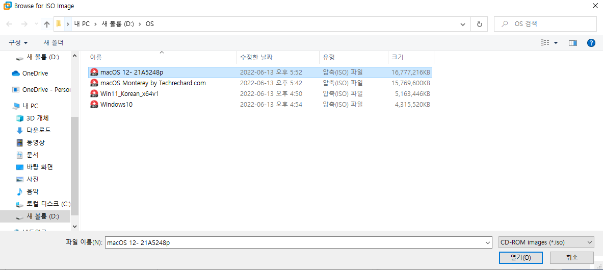Click 내 PC in address breadcrumb
This screenshot has width=603, height=270.
pyautogui.click(x=82, y=24)
